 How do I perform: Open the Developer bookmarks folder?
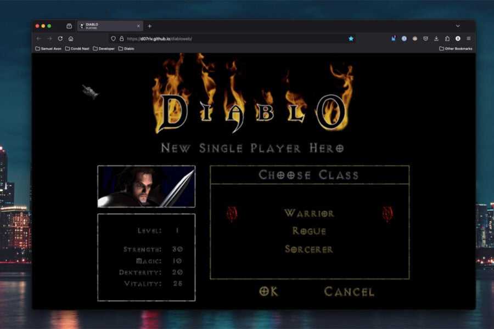[103, 48]
